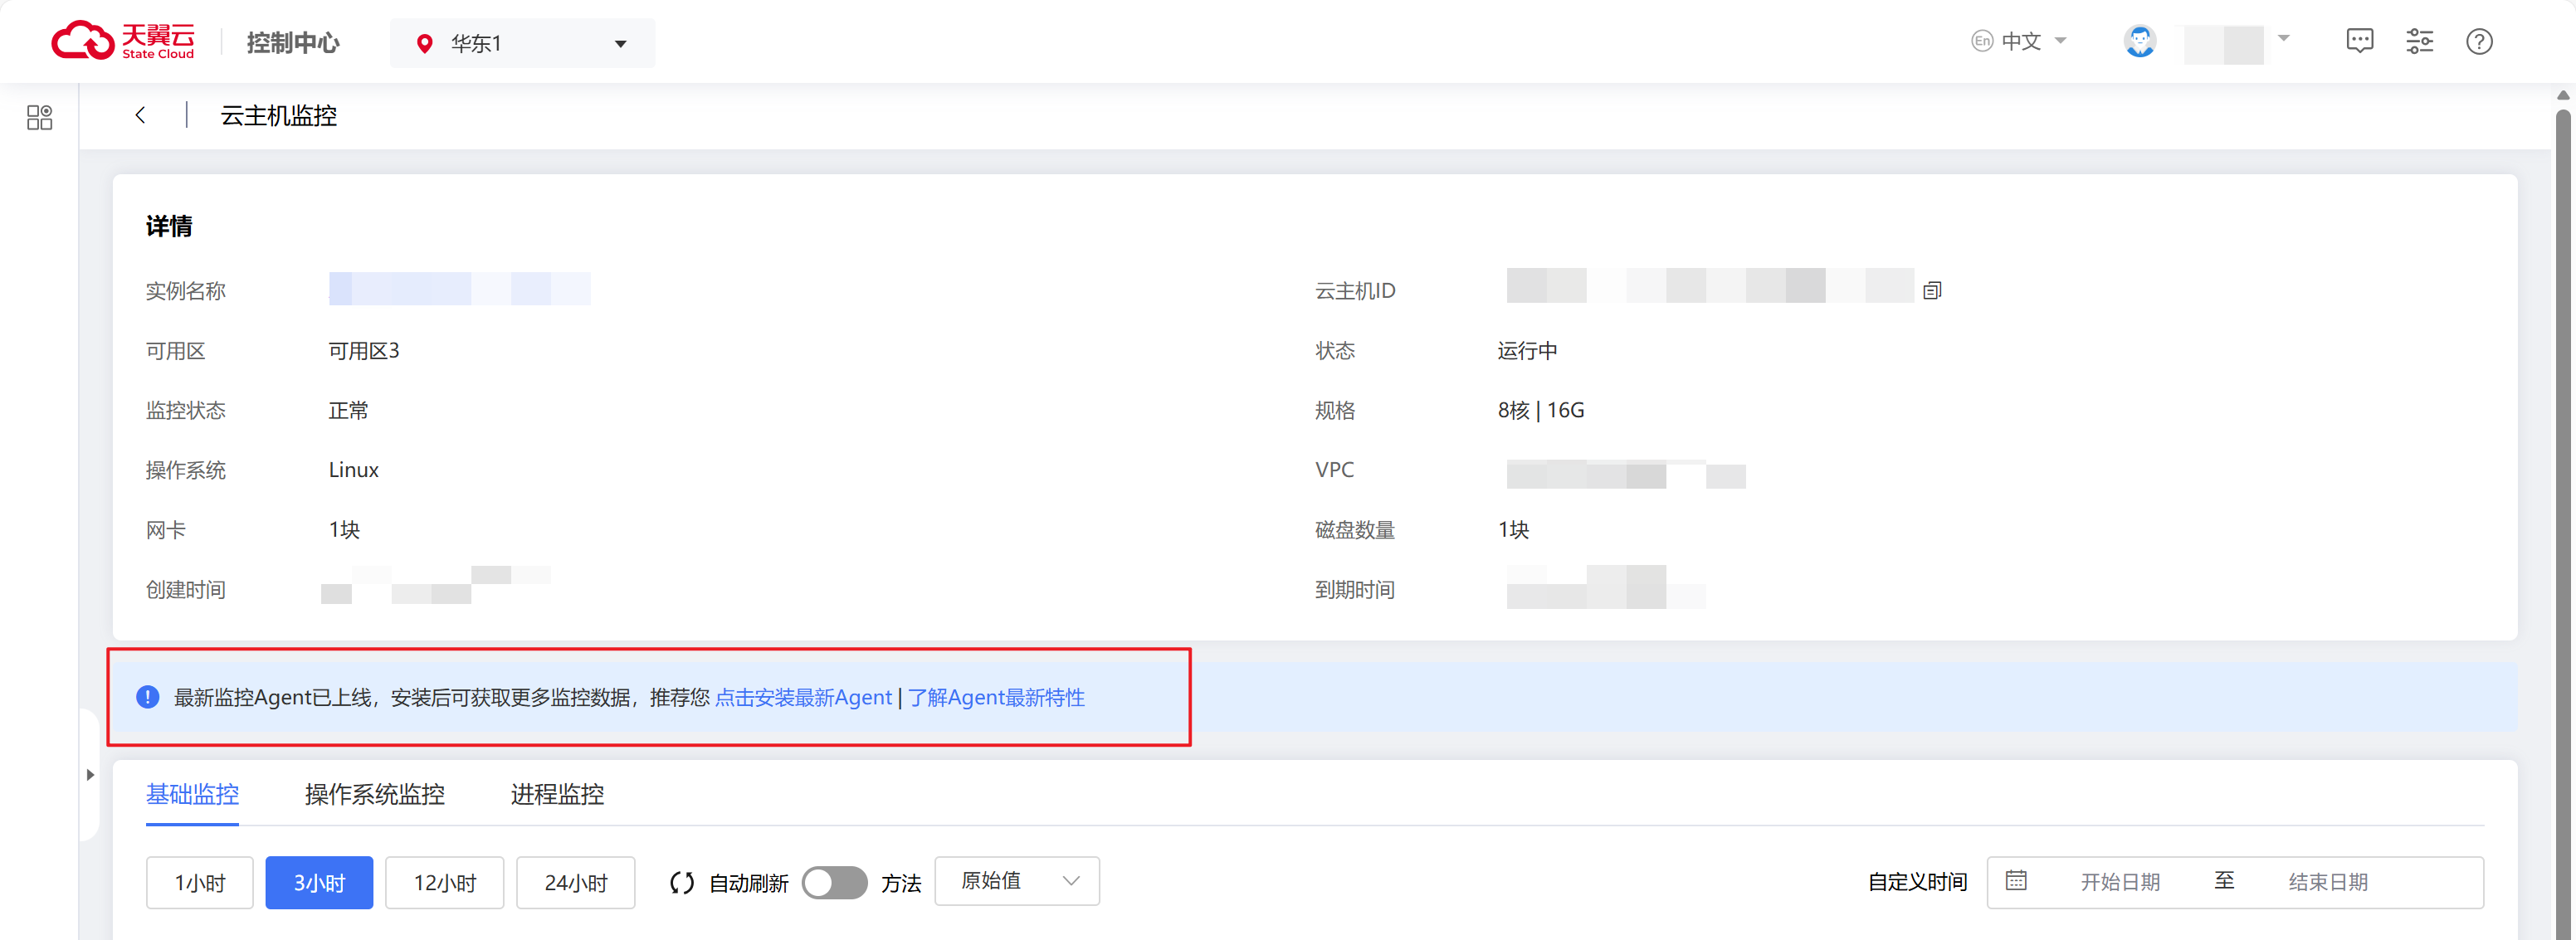The height and width of the screenshot is (940, 2576).
Task: Open the settings sliders icon in header
Action: tap(2419, 41)
